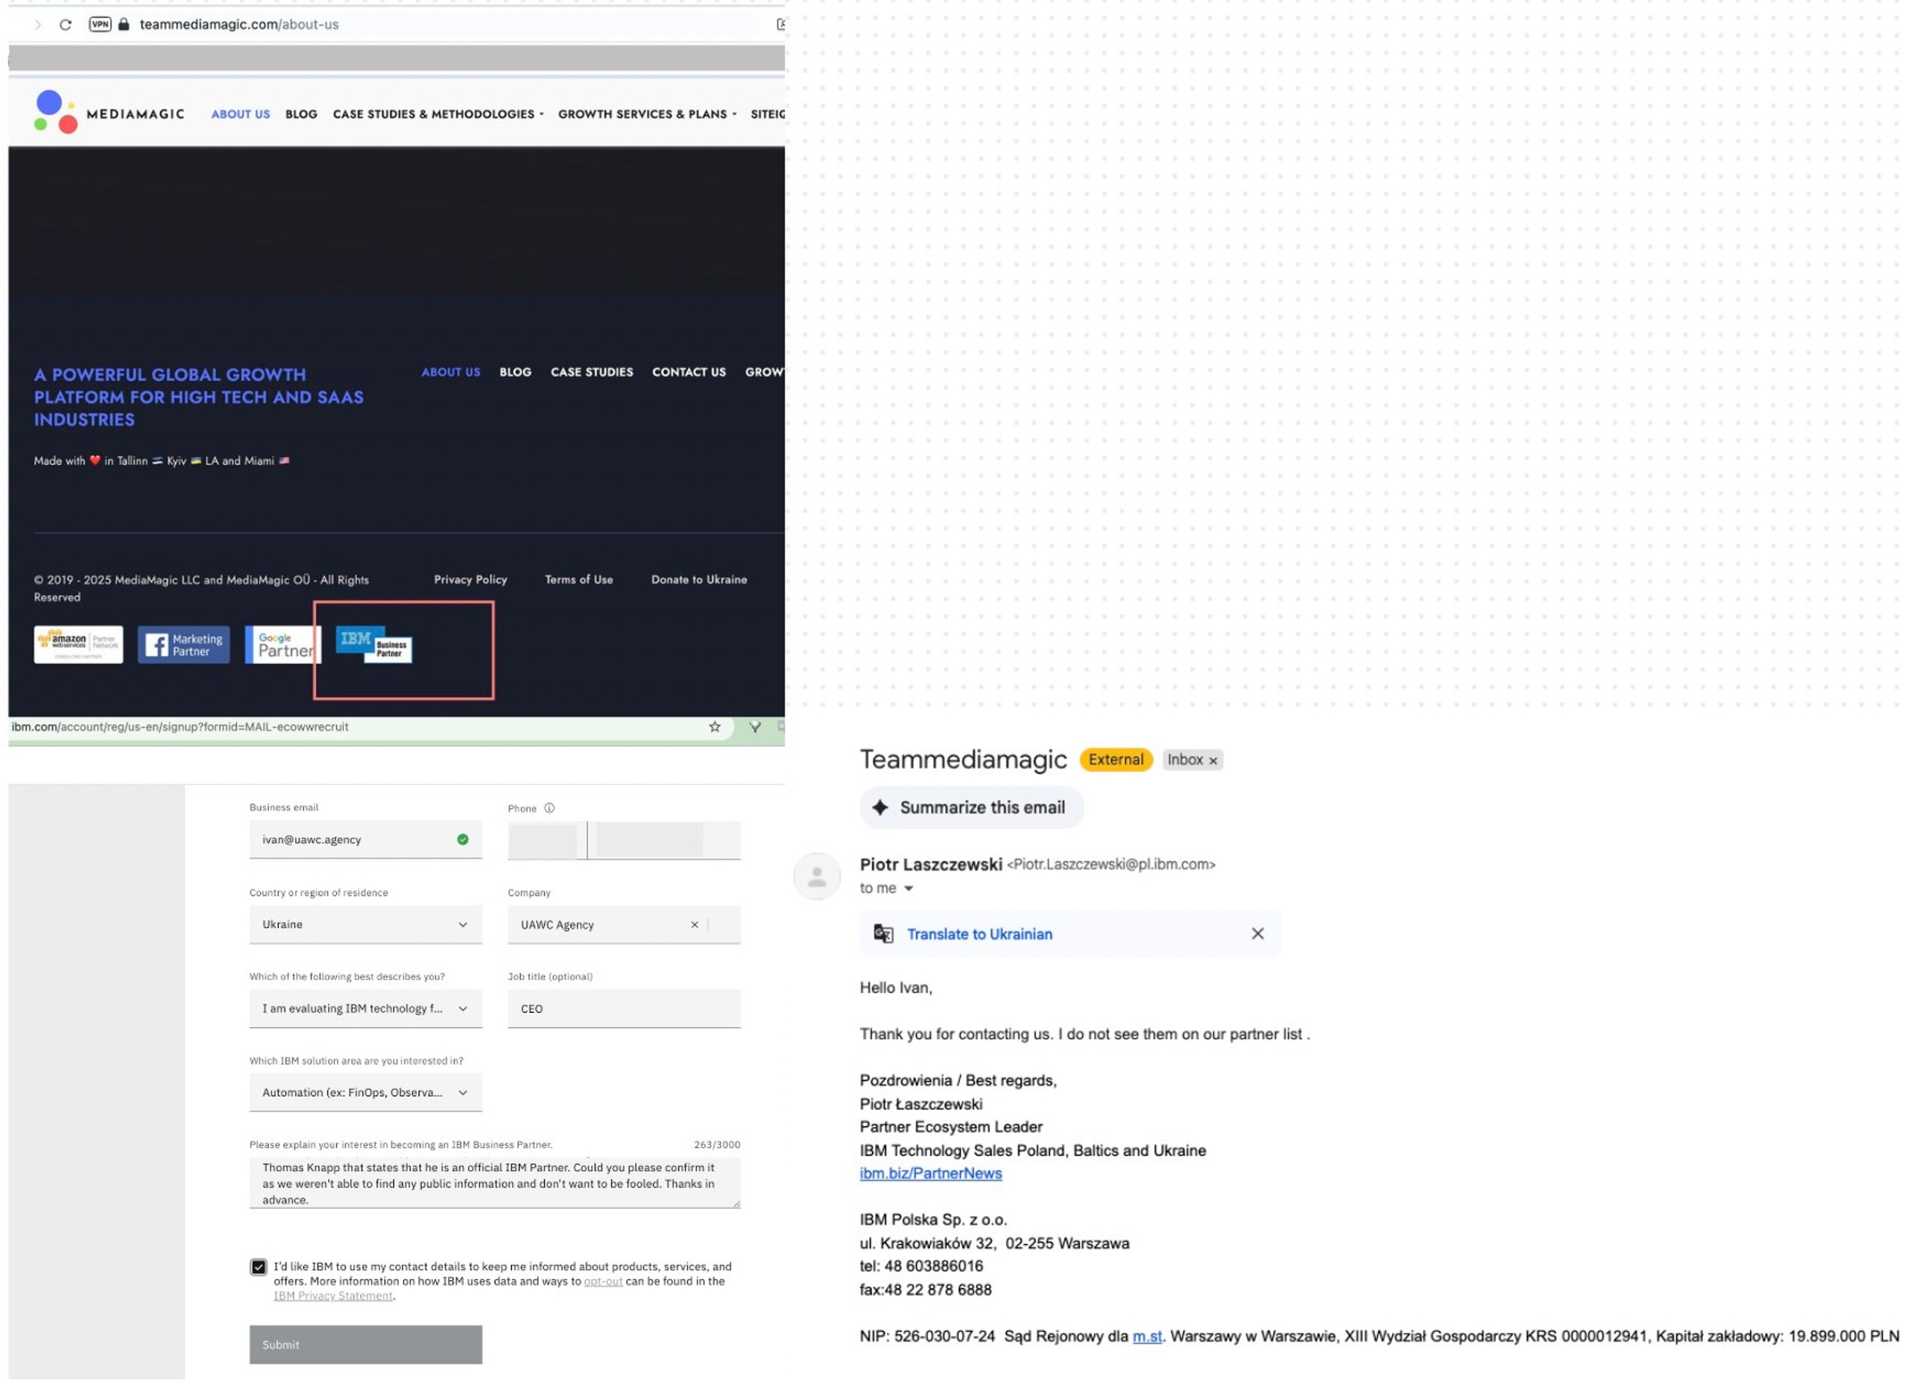This screenshot has height=1382, width=1908.
Task: Open the m.st link in signature
Action: (1146, 1337)
